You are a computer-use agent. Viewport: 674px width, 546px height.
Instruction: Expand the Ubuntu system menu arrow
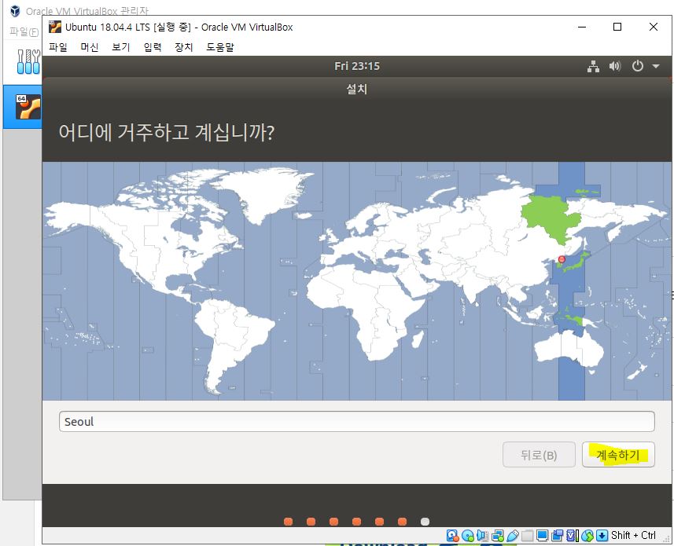[x=656, y=66]
